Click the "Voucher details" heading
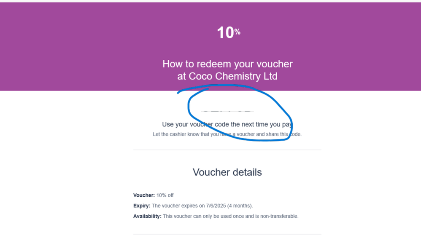 coord(227,172)
